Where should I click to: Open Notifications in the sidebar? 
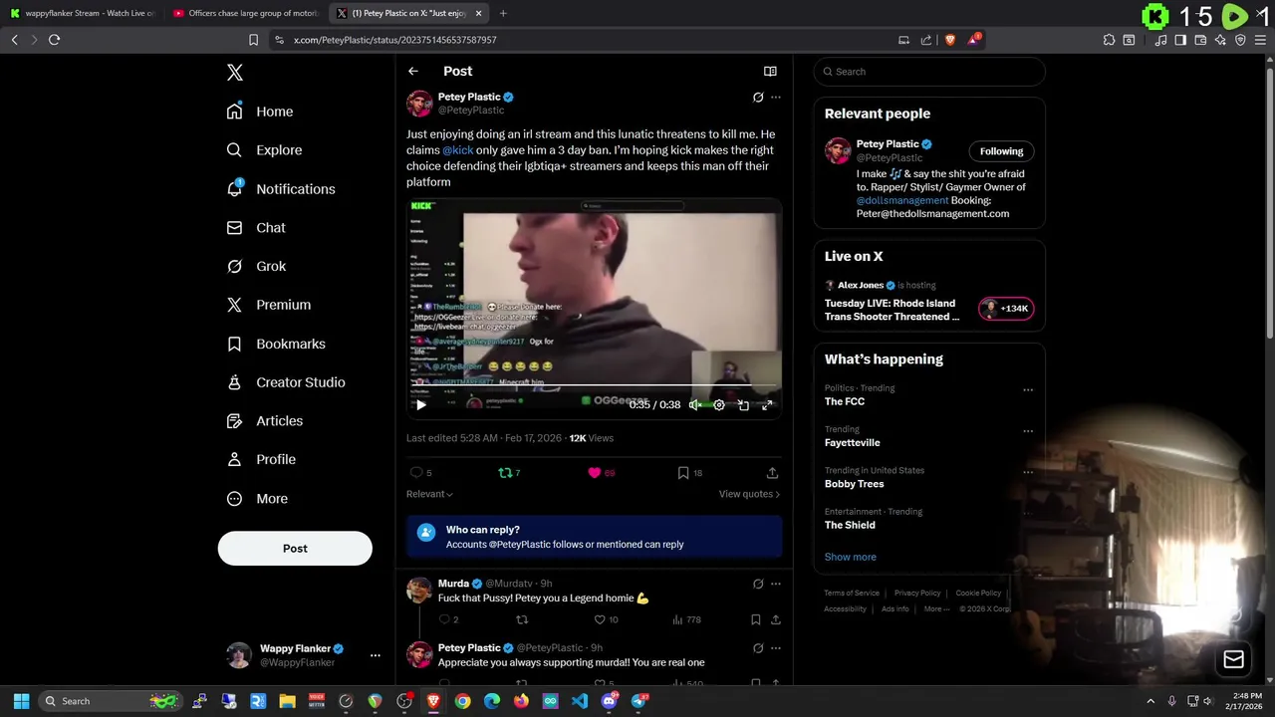point(280,189)
